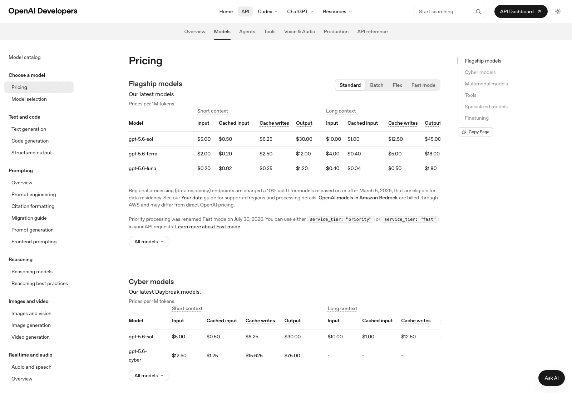Screen dimensions: 572x393
Task: Open Audio and speech in sidebar
Action: [x=31, y=367]
